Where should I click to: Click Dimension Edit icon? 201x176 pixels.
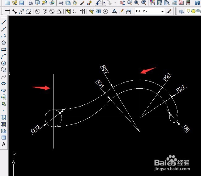point(114,11)
